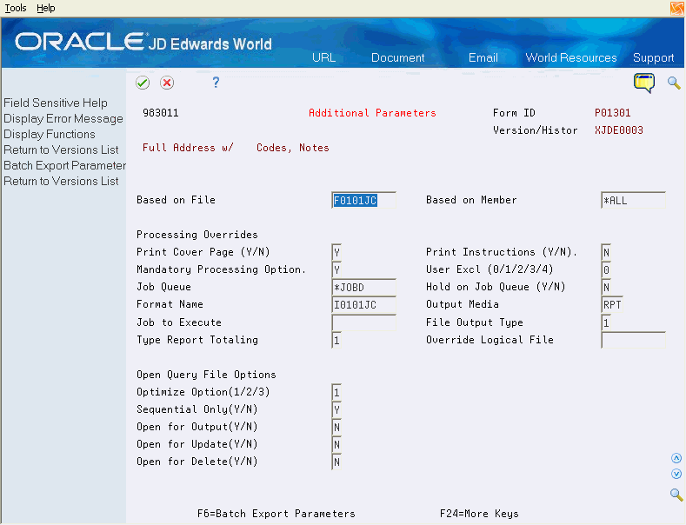
Task: Open help with the blue question mark
Action: (x=216, y=83)
